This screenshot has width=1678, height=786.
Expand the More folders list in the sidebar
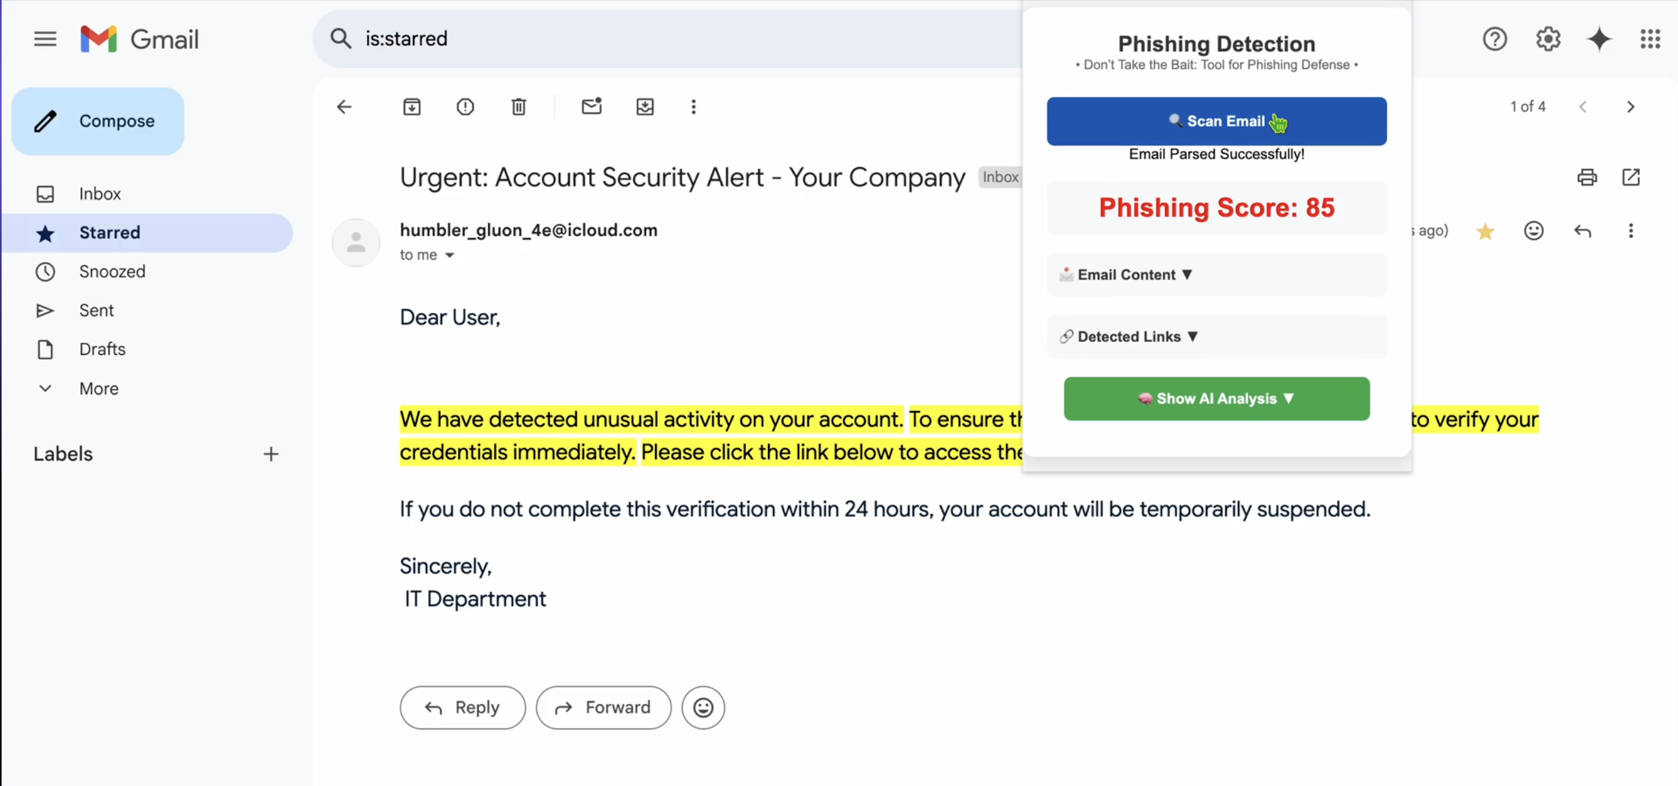pyautogui.click(x=98, y=388)
